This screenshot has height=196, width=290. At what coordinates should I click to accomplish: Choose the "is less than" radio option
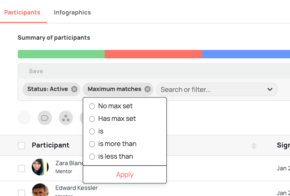(x=92, y=156)
